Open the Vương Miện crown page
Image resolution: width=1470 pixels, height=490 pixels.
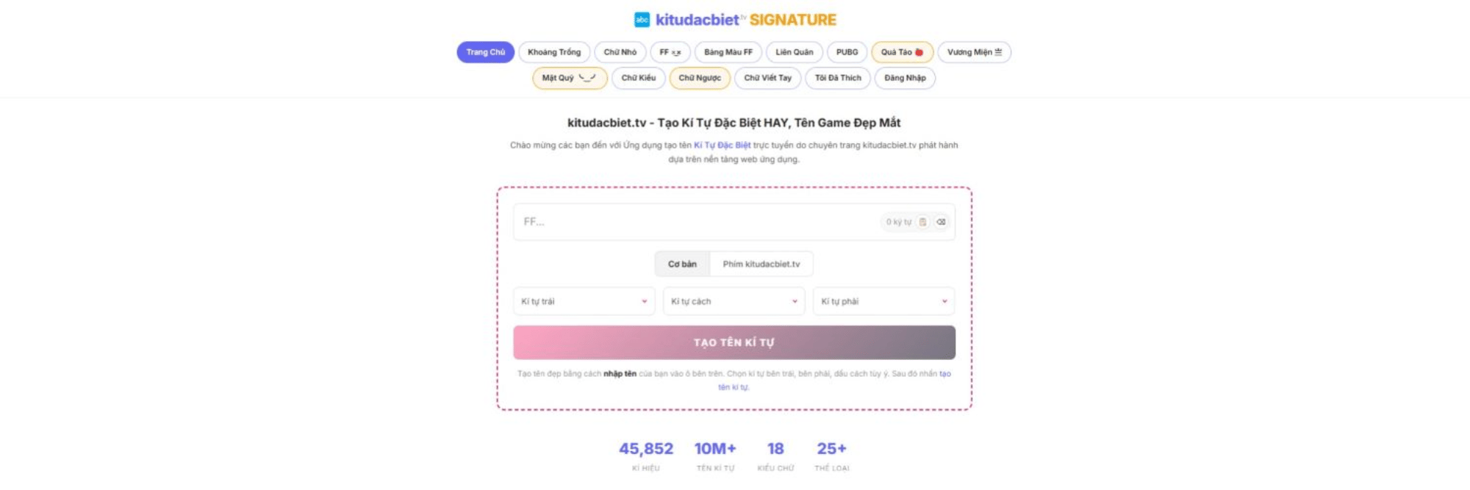[x=974, y=52]
